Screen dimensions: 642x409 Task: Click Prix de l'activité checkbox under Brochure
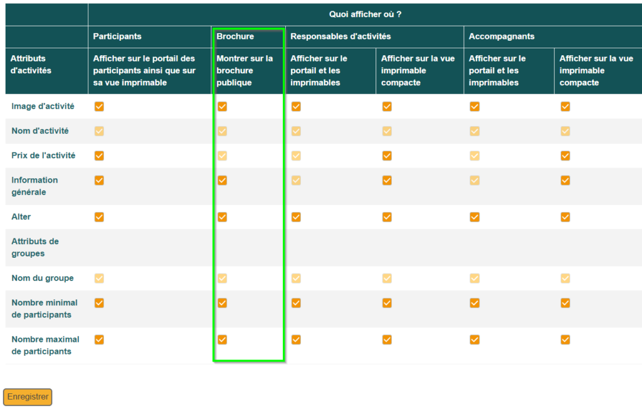[x=223, y=156]
